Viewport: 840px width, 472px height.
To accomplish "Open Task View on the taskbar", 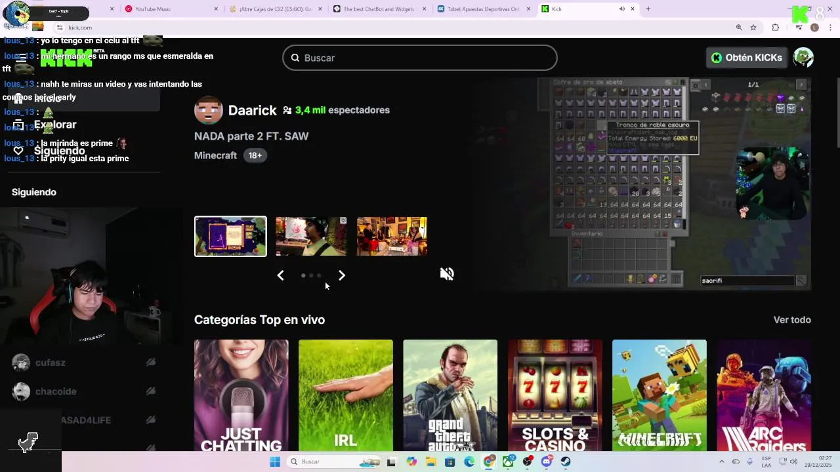I will [391, 462].
